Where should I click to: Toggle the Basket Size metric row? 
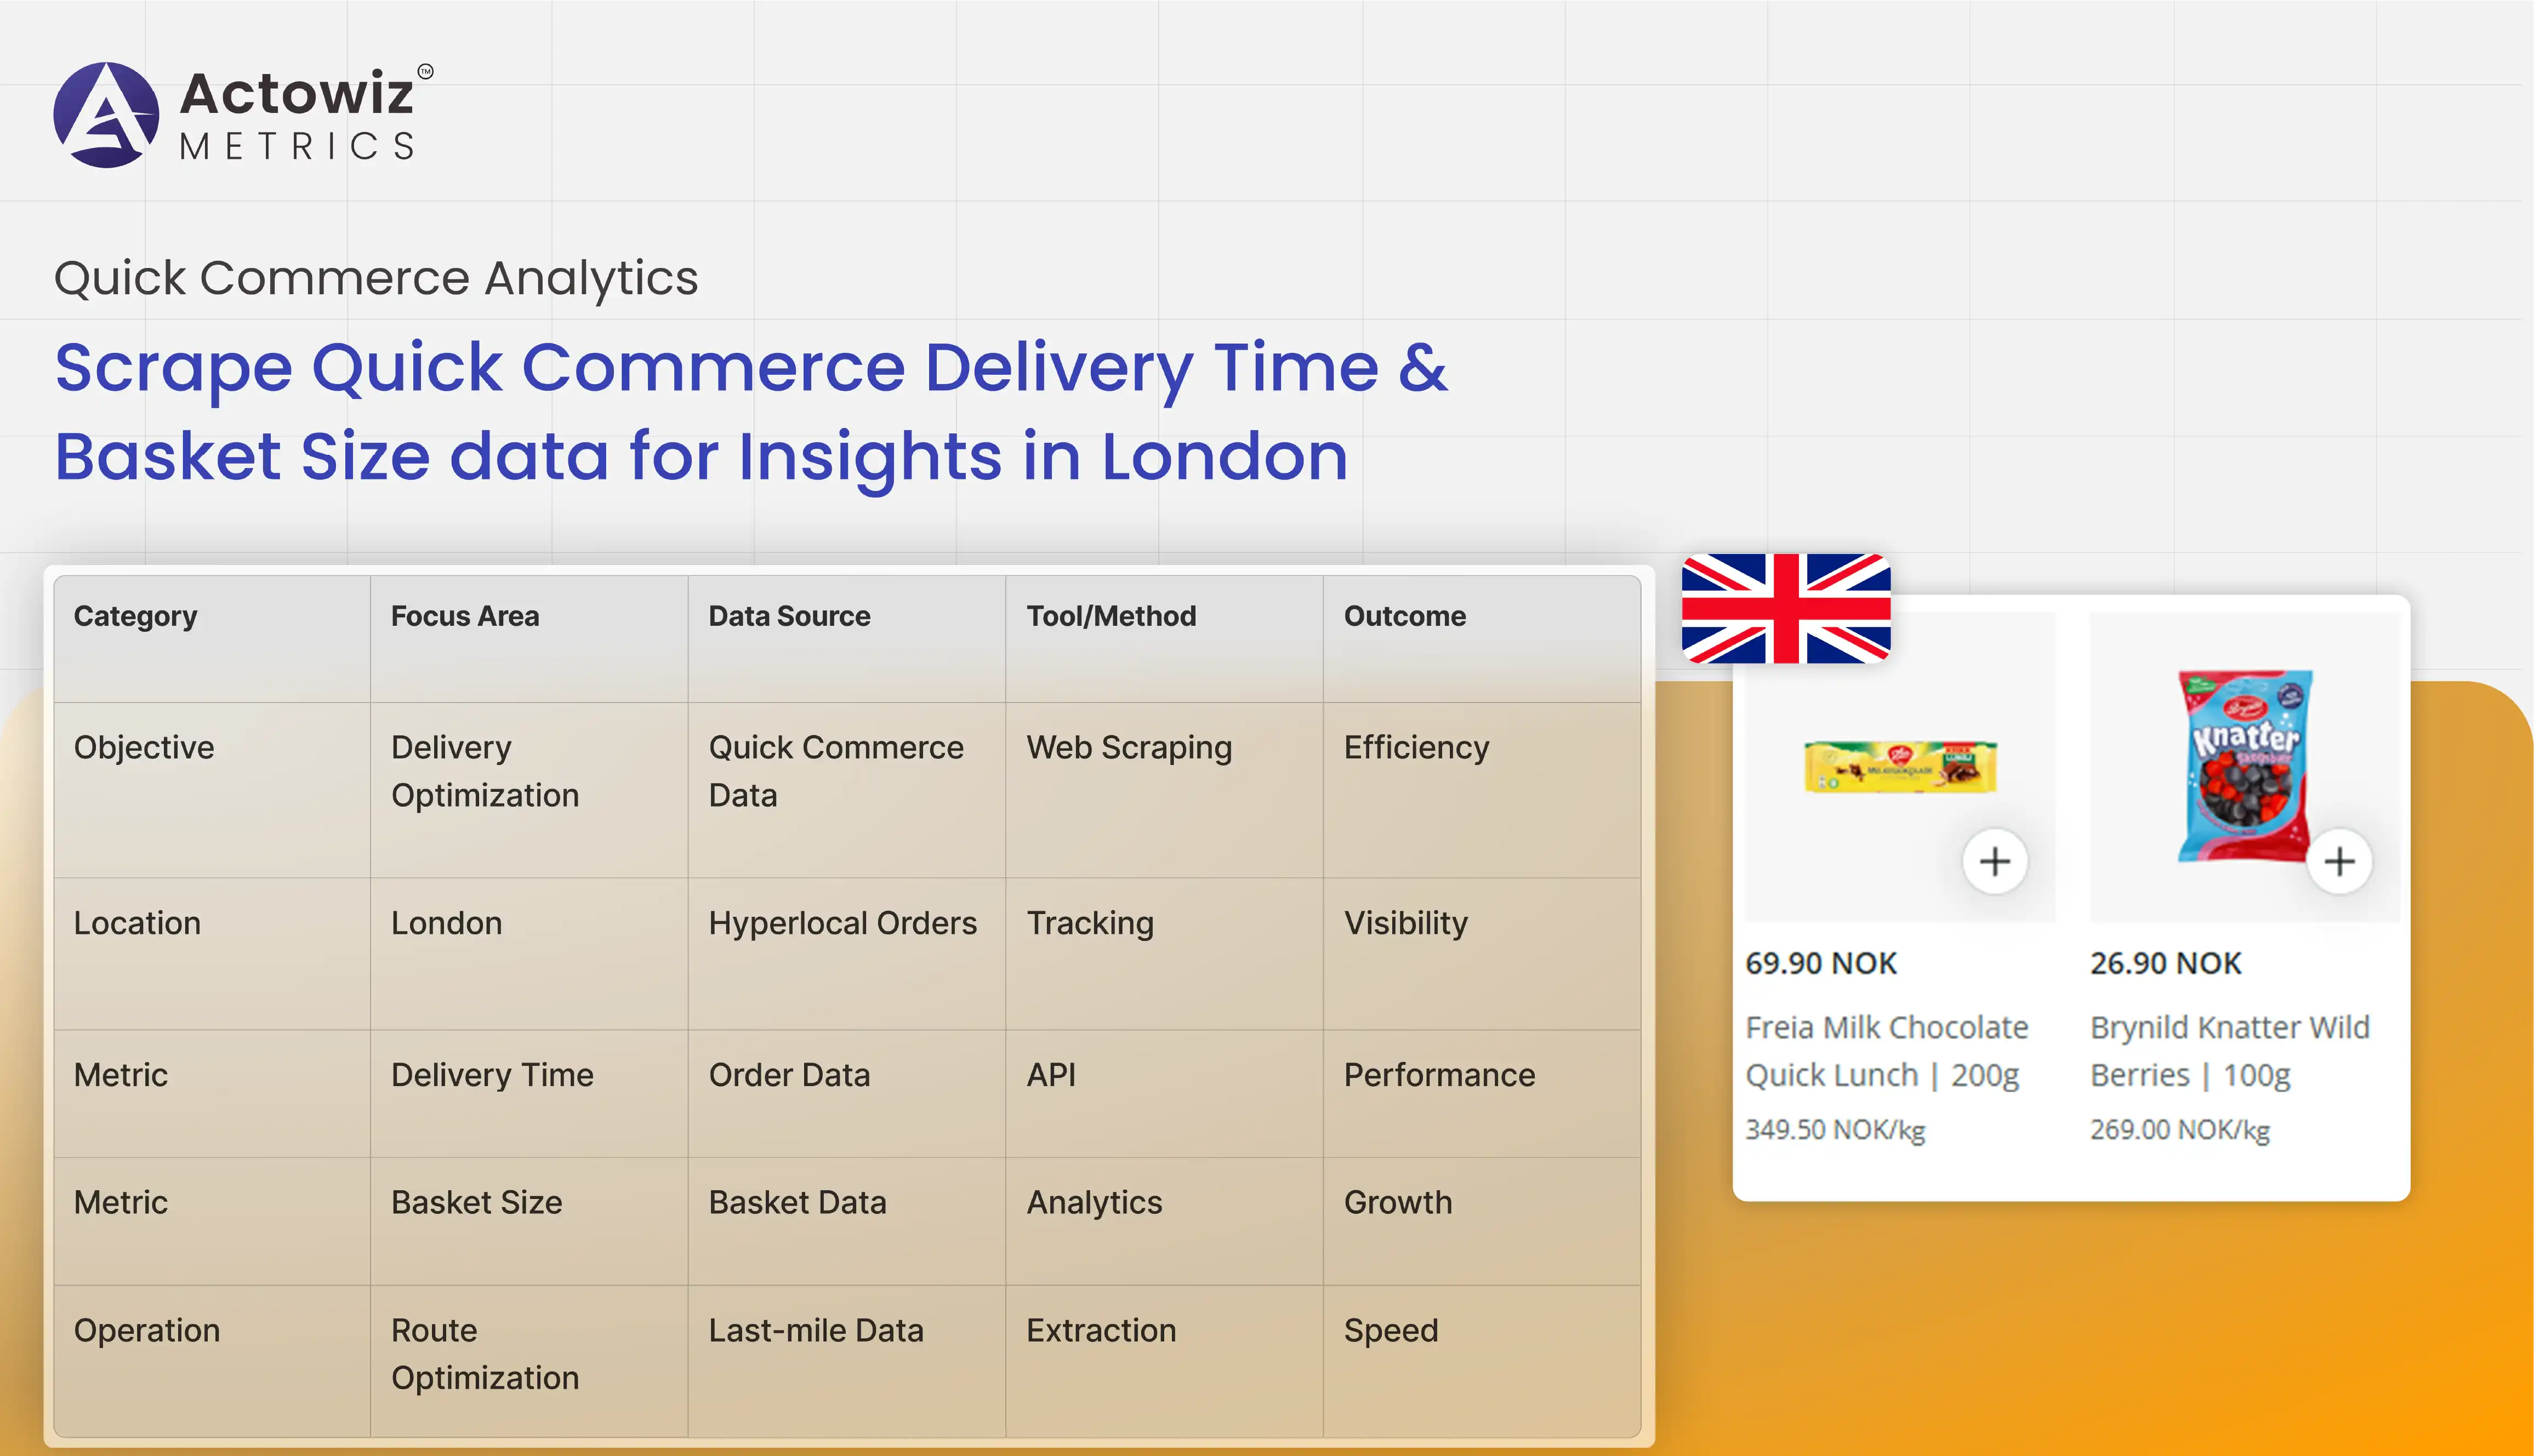[x=477, y=1202]
